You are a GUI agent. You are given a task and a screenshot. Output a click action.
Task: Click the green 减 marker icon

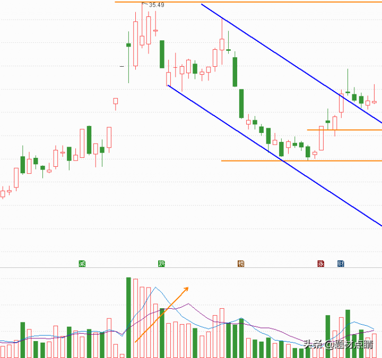[x=82, y=263]
